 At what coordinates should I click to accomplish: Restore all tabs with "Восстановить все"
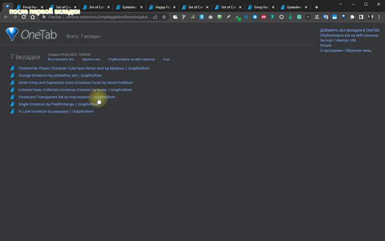[x=61, y=59]
